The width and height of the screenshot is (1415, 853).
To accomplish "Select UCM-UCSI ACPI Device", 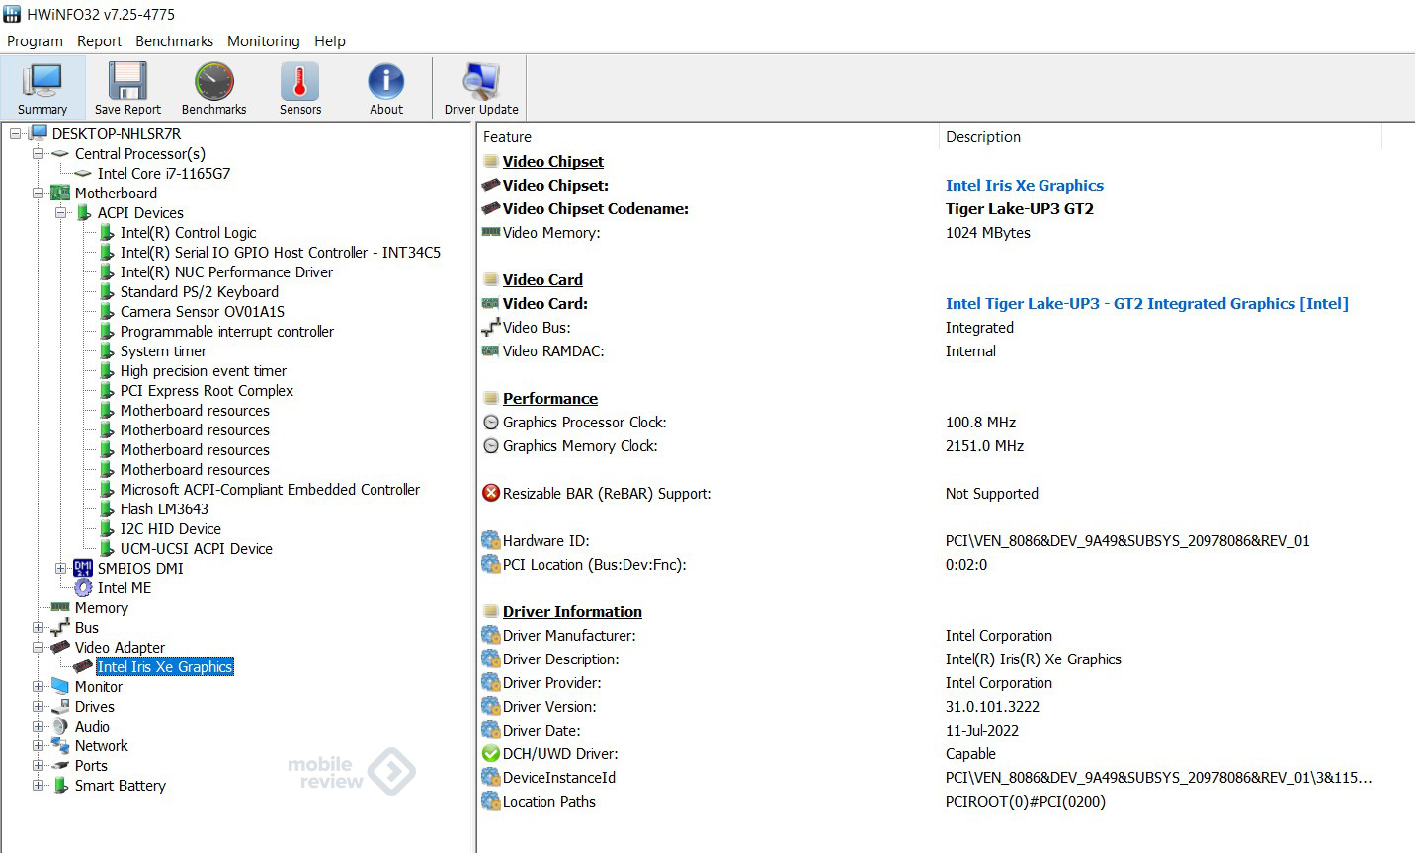I will 196,548.
